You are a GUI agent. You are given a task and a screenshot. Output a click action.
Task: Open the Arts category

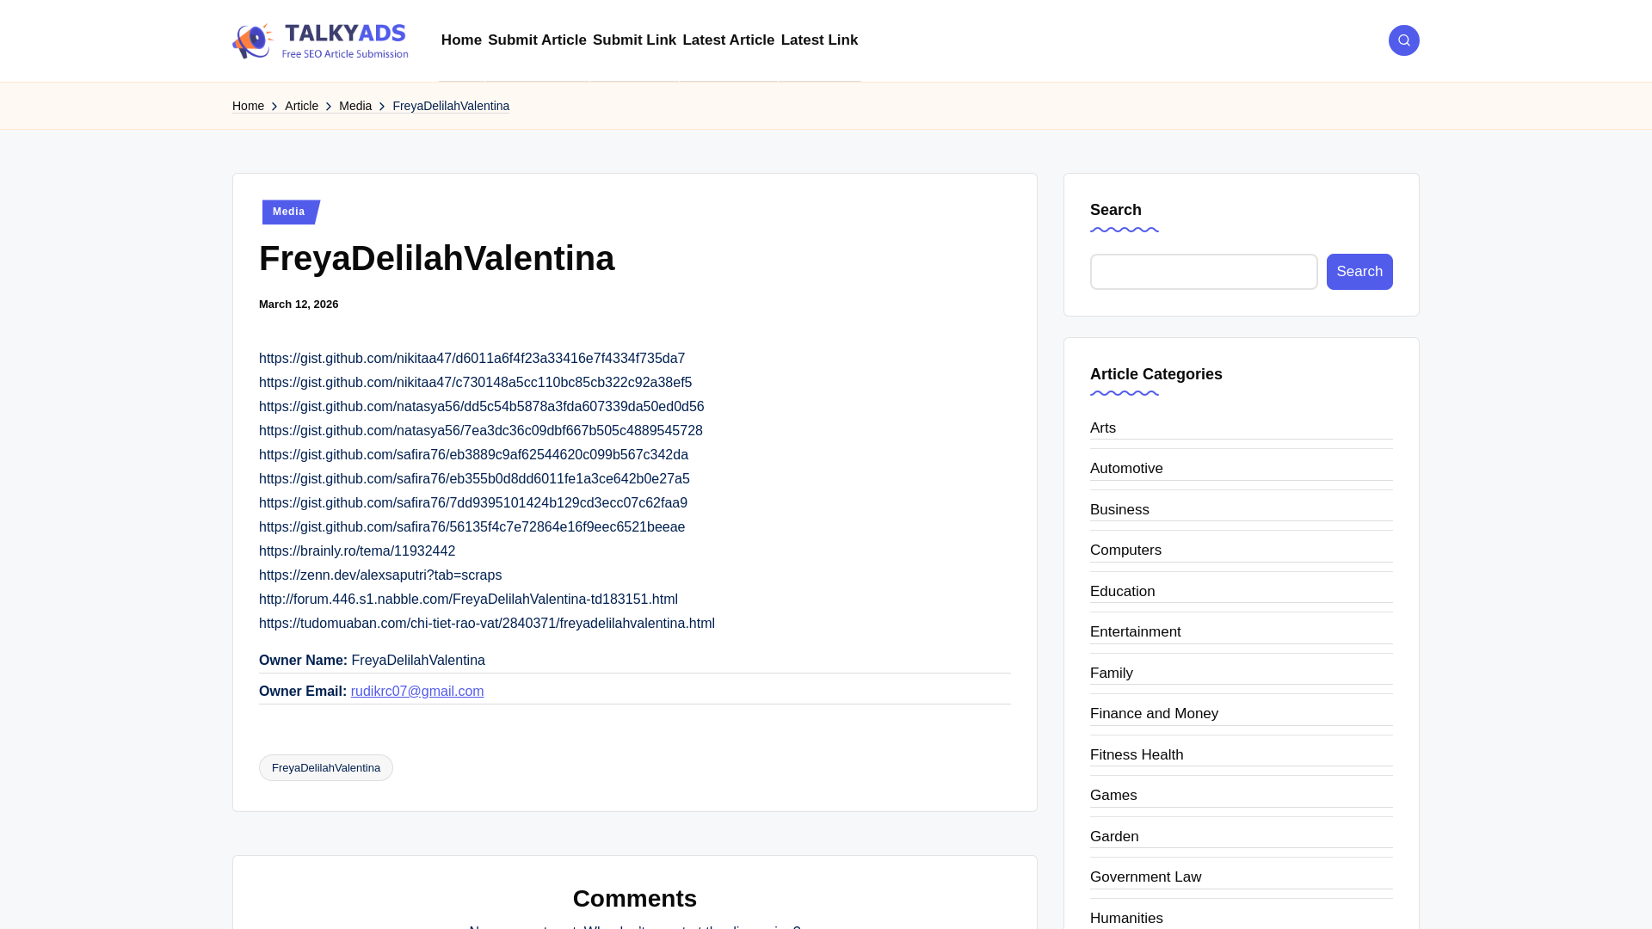pos(1102,428)
